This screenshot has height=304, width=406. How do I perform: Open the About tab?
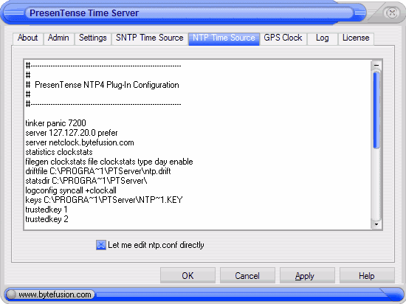coord(28,38)
